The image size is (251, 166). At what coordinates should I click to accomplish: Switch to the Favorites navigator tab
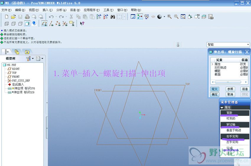(27, 52)
